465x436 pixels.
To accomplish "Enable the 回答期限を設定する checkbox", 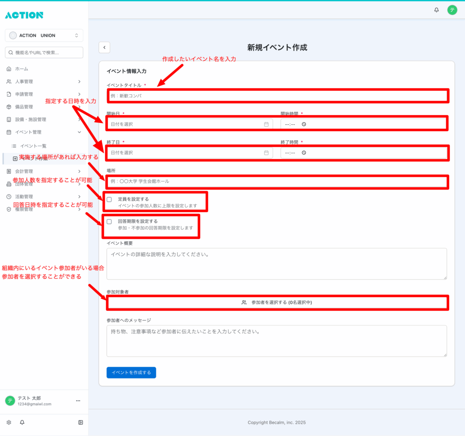I will pos(109,222).
